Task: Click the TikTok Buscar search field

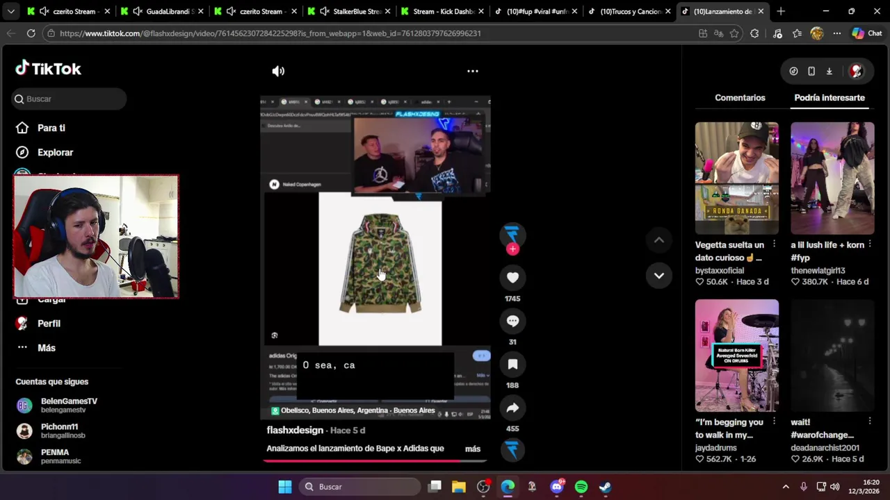Action: [69, 99]
